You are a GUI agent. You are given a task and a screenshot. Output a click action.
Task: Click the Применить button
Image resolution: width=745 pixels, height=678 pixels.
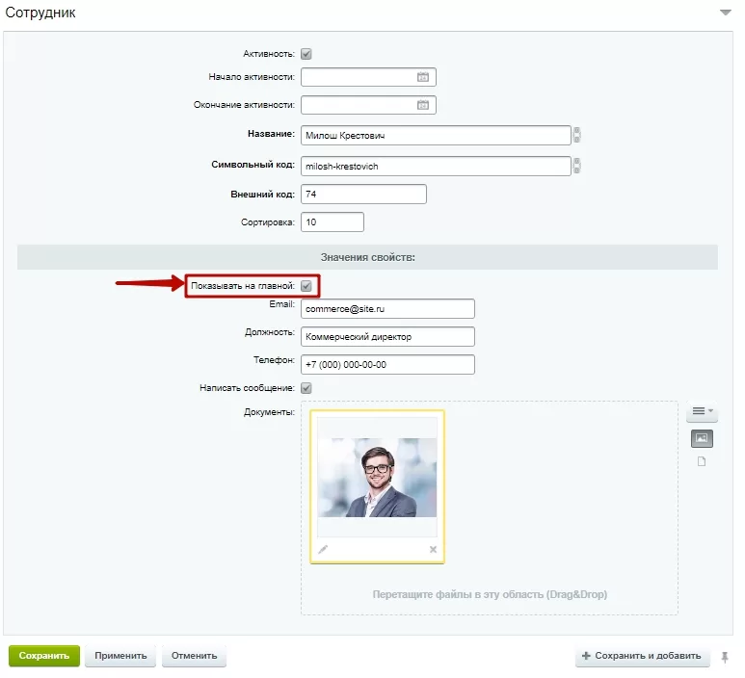[120, 656]
